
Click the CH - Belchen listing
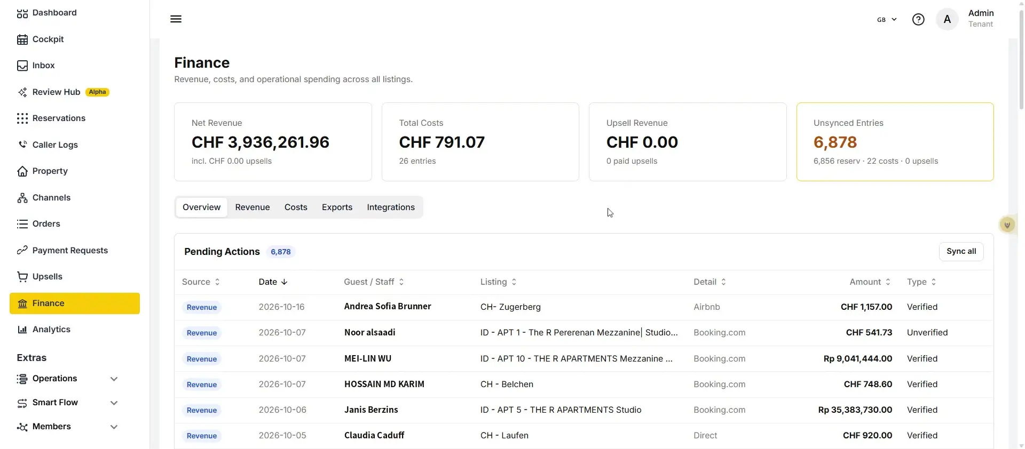point(507,384)
